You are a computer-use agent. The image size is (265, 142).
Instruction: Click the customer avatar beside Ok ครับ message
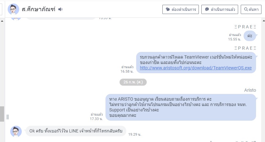[16, 131]
